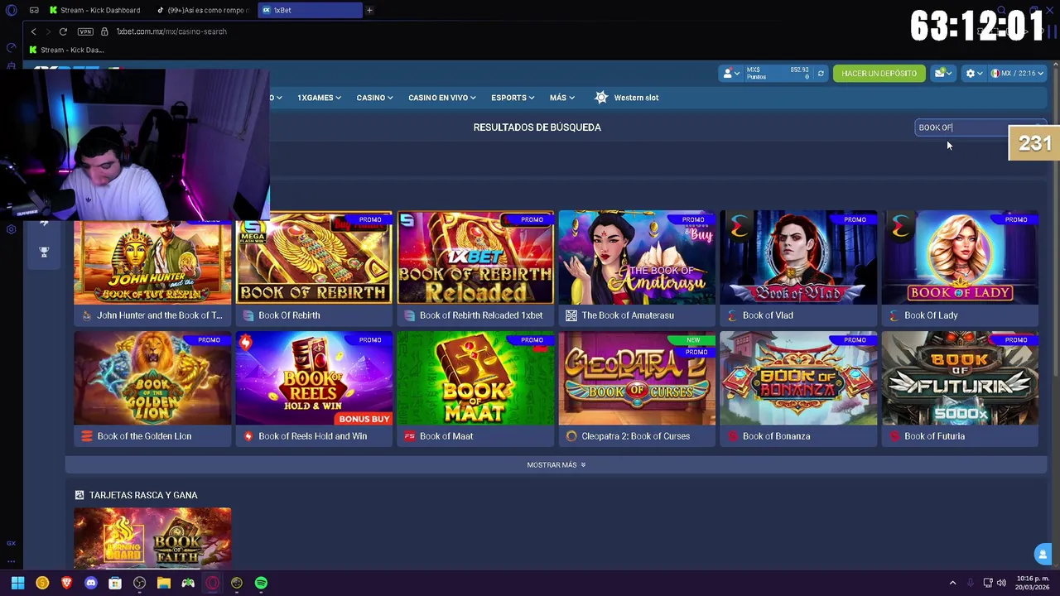Expand the ESPORTS menu
The width and height of the screenshot is (1060, 596).
(x=512, y=98)
